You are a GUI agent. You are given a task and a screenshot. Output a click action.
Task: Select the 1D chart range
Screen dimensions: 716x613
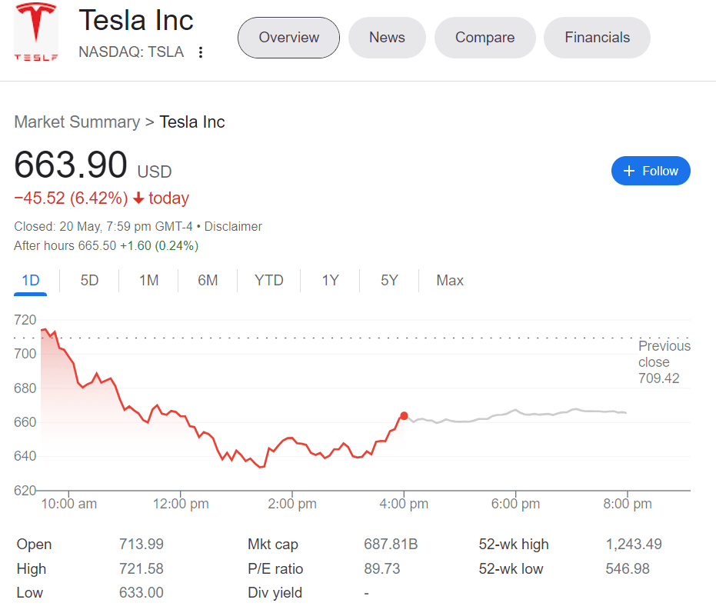(x=31, y=281)
